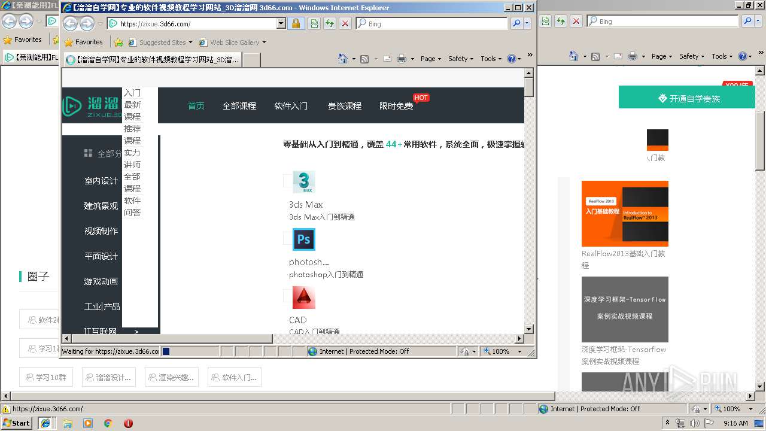
Task: Open Internet Explorer from the taskbar
Action: 45,423
